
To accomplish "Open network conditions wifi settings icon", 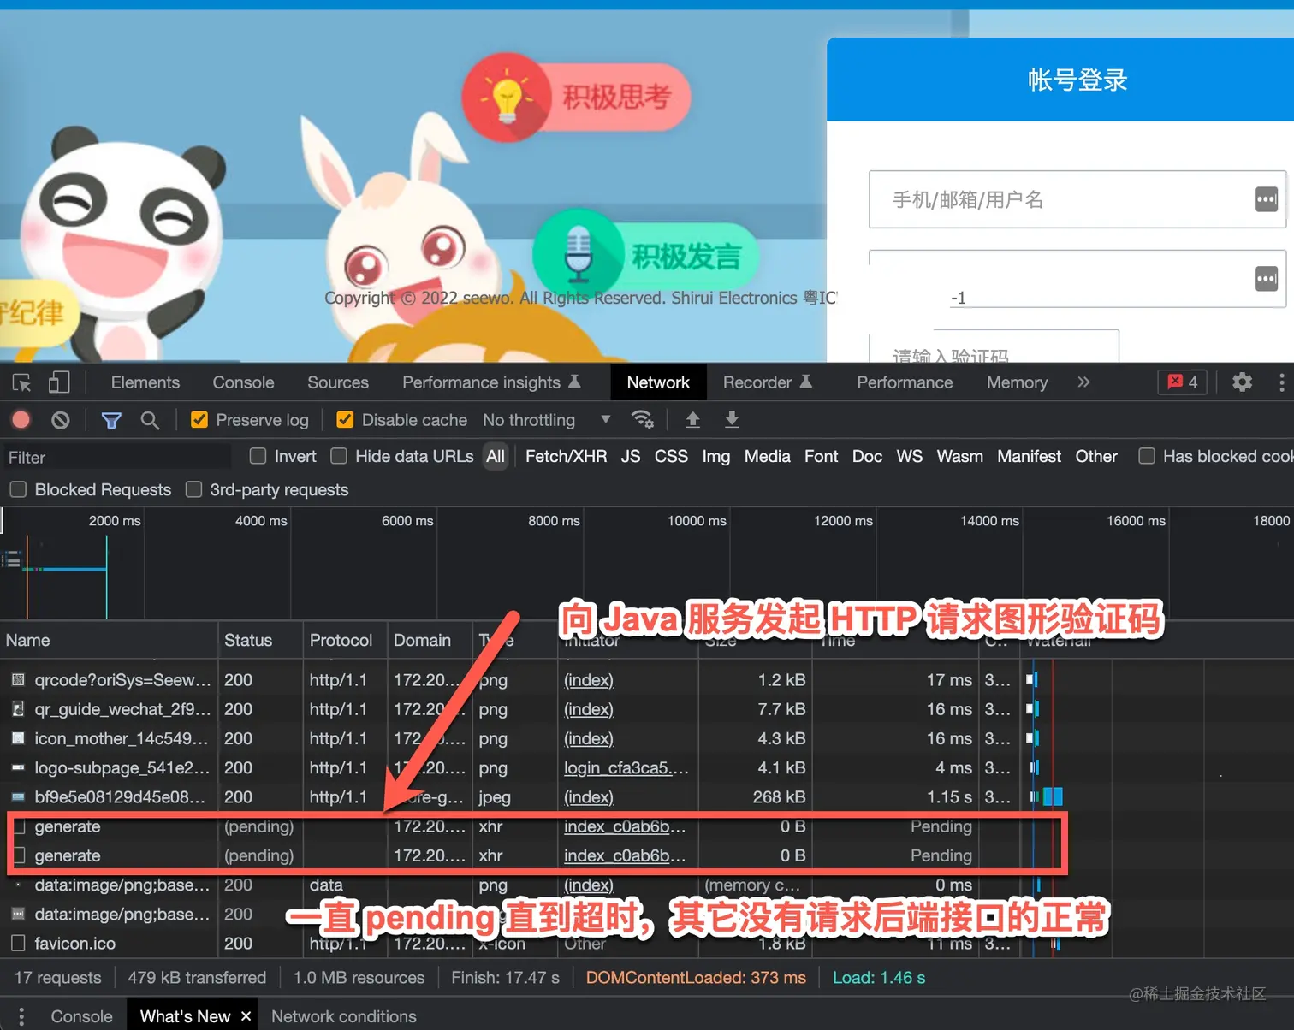I will [x=642, y=420].
